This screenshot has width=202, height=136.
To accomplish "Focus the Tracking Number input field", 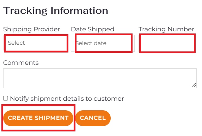I will tap(167, 43).
